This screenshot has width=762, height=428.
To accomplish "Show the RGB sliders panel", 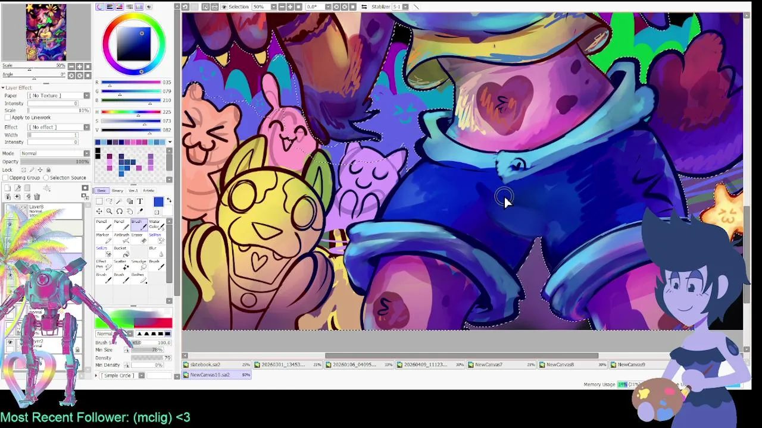I will click(110, 7).
